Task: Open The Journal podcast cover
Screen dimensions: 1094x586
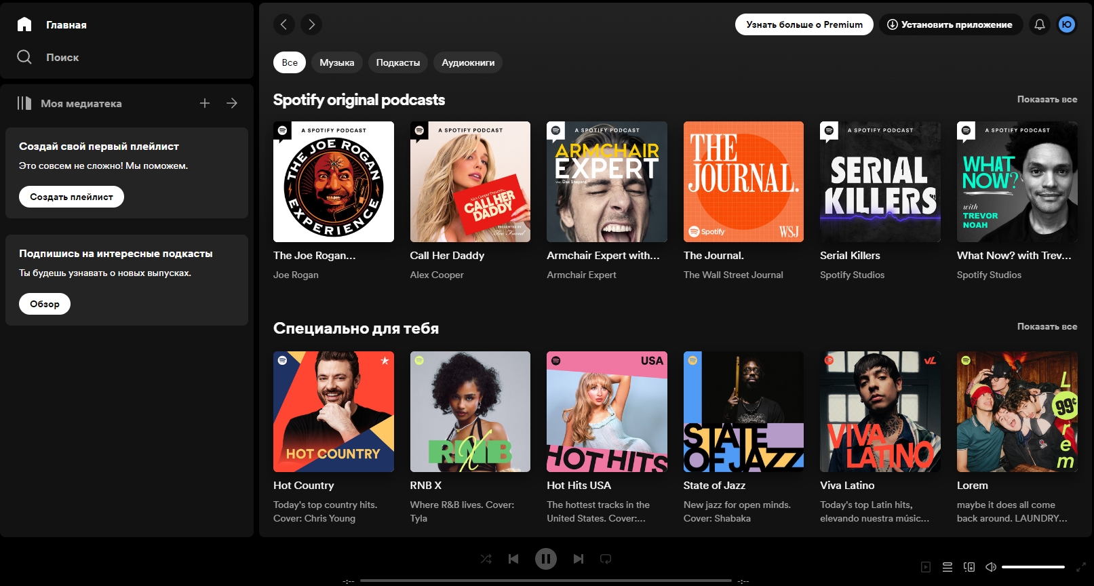Action: pos(743,182)
